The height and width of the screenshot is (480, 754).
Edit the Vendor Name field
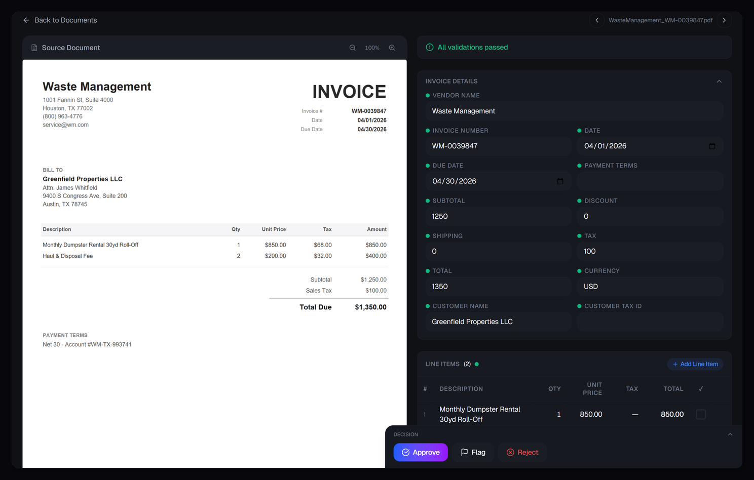tap(574, 111)
